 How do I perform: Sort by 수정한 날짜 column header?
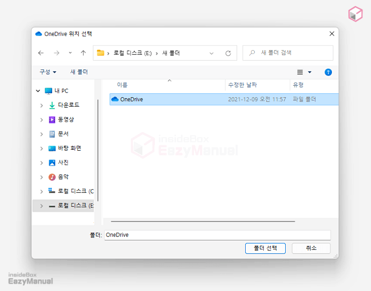coord(243,85)
